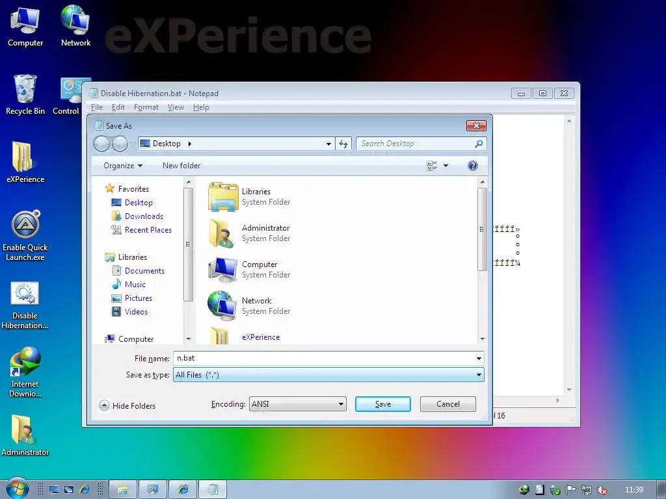Select Disable Hibernation desktop icon
The image size is (666, 499).
pos(25,305)
